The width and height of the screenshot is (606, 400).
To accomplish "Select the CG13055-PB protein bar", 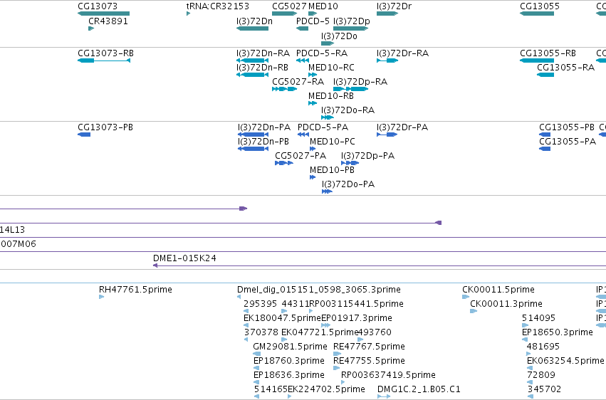I will pyautogui.click(x=545, y=135).
